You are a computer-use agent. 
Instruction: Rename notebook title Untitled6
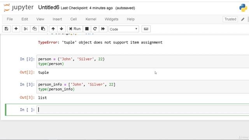[49, 7]
